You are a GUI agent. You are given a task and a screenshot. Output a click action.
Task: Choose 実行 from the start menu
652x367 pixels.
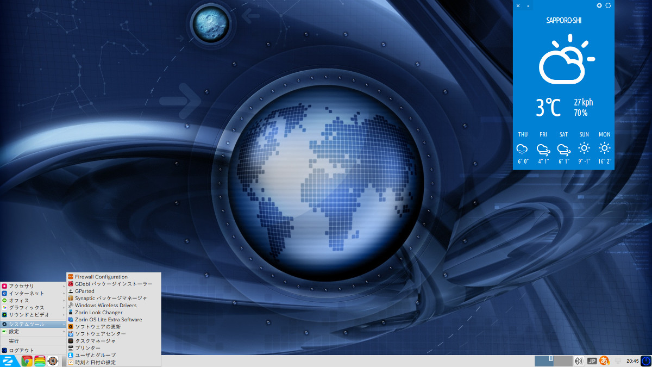(33, 341)
